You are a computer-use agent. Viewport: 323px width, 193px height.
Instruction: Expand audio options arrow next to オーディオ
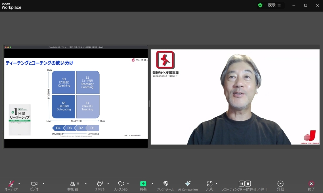click(19, 184)
